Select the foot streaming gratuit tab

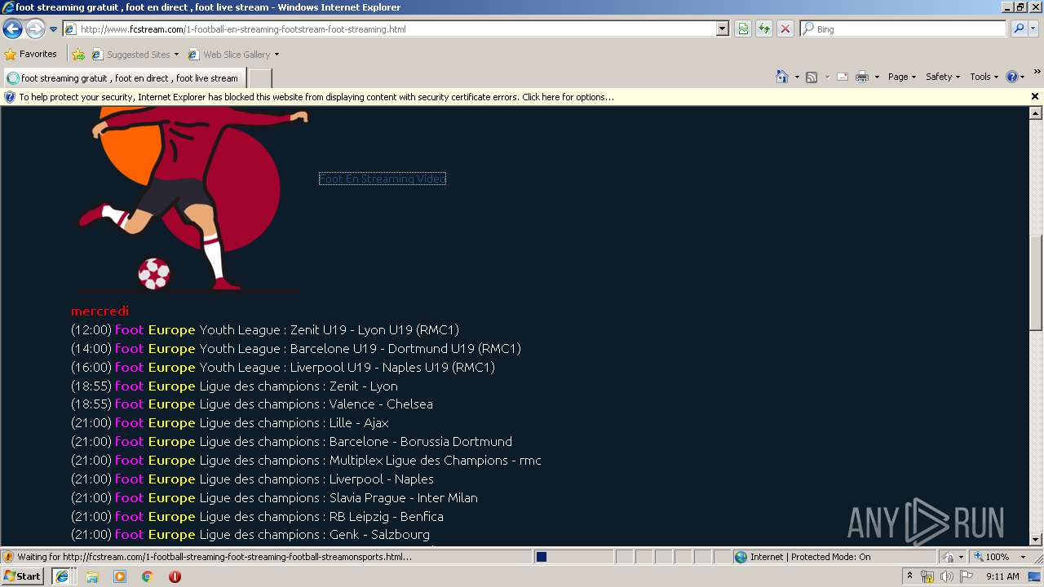point(124,78)
